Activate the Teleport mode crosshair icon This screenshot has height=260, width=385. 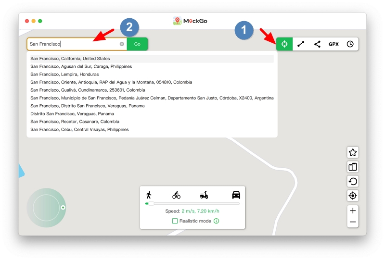pos(284,44)
